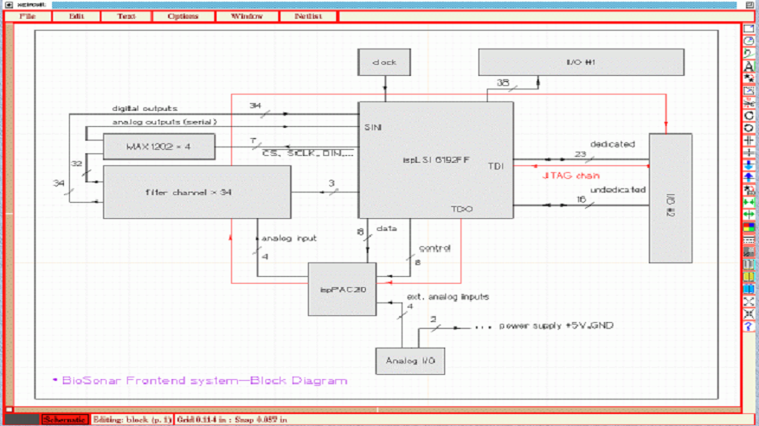Open the Netlist menu
The image size is (759, 426).
click(x=309, y=16)
